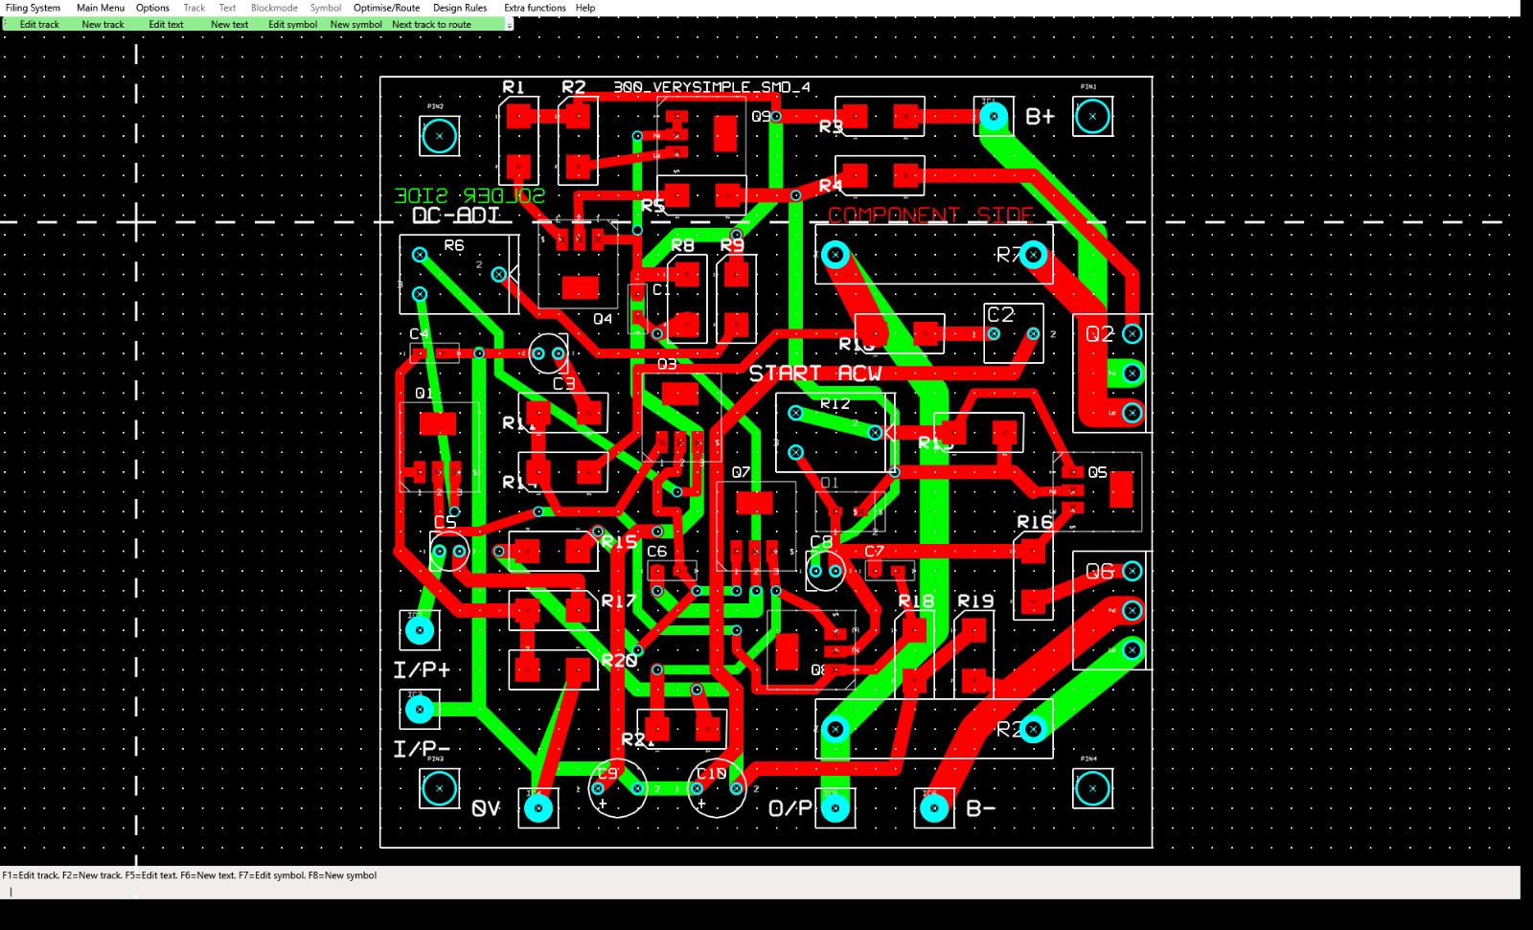Click the C9 capacitor outline

(618, 788)
